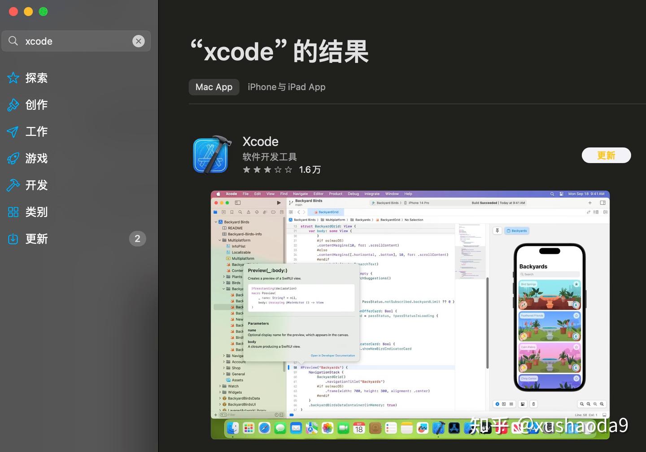646x452 pixels.
Task: Open the Xcode title link in the results
Action: [261, 142]
